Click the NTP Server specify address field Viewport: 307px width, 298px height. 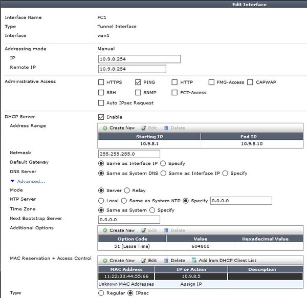tap(241, 201)
